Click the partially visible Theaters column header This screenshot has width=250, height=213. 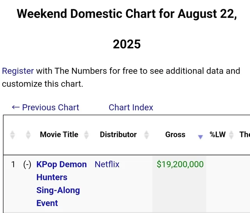click(245, 135)
